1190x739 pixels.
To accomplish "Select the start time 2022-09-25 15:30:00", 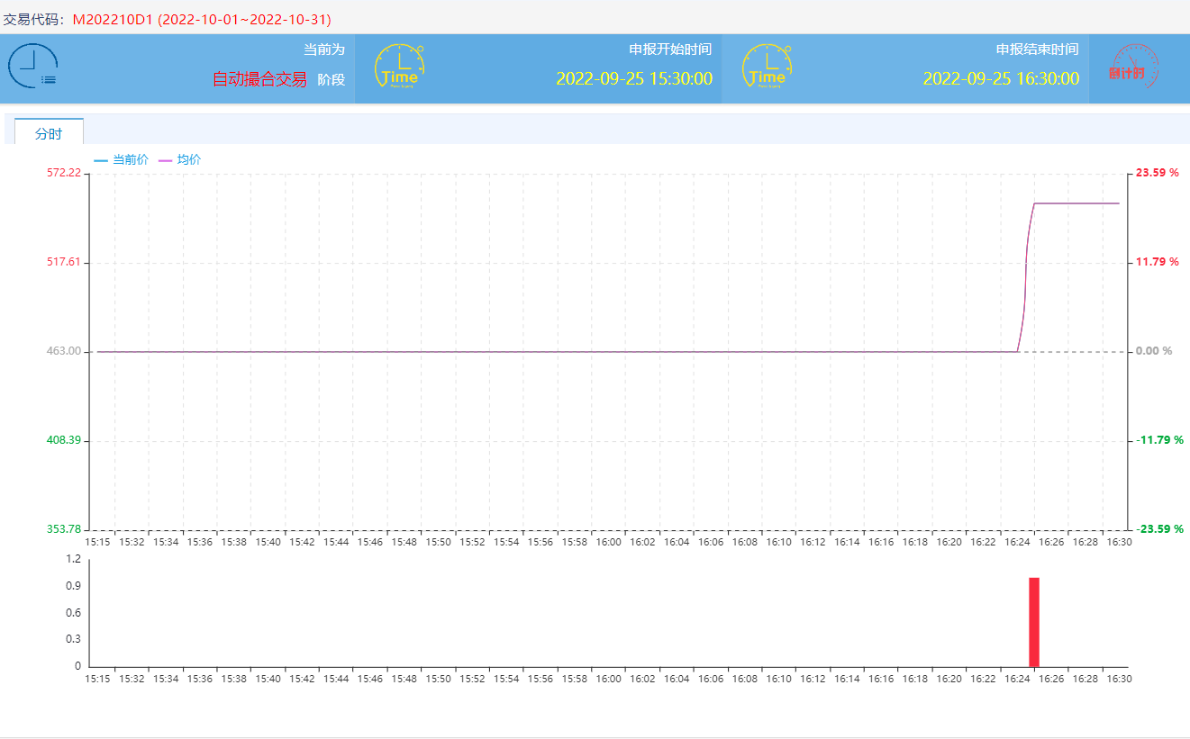I will (x=633, y=78).
